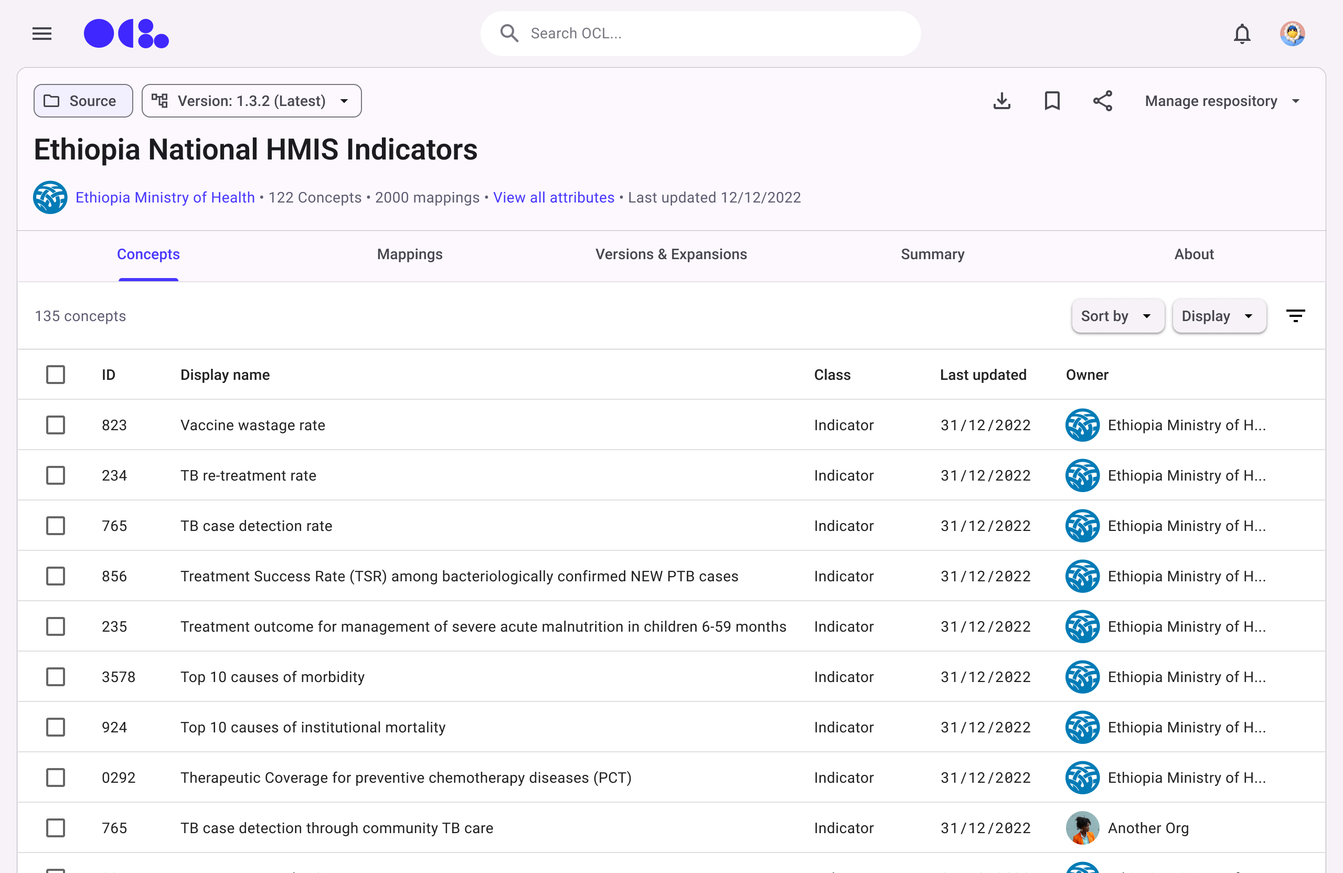The height and width of the screenshot is (873, 1343).
Task: Open the filter list icon
Action: tap(1295, 316)
